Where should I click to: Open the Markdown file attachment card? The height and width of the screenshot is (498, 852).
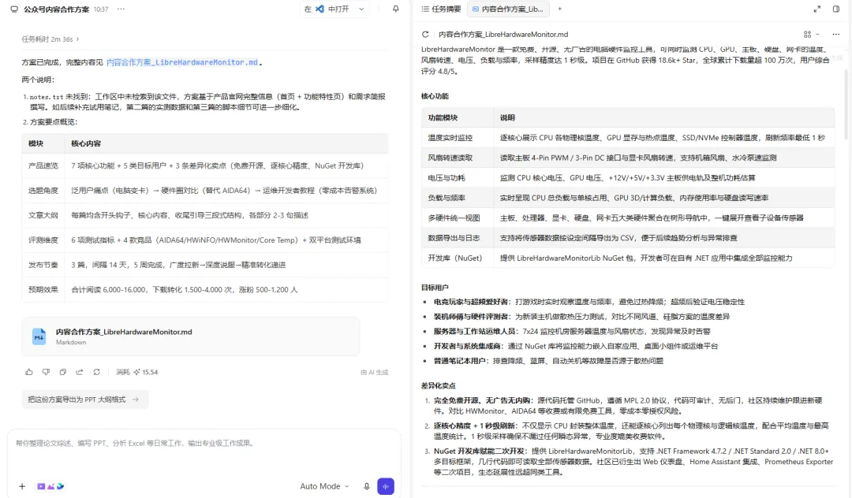[190, 336]
